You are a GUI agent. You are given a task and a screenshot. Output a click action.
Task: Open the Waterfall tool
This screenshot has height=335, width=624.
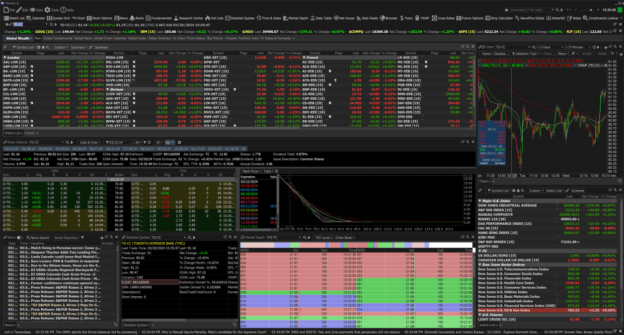pos(556,18)
